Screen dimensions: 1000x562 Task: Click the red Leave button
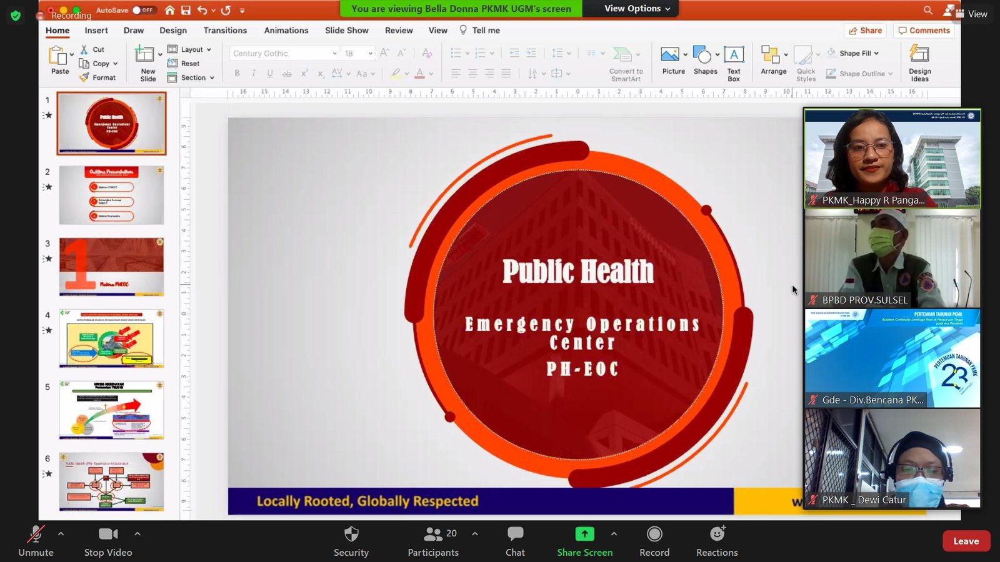(966, 541)
